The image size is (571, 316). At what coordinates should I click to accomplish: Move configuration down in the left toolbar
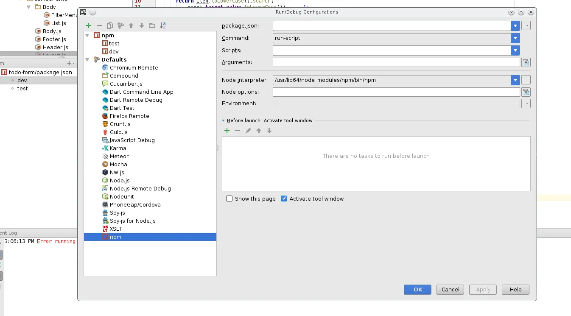click(142, 26)
